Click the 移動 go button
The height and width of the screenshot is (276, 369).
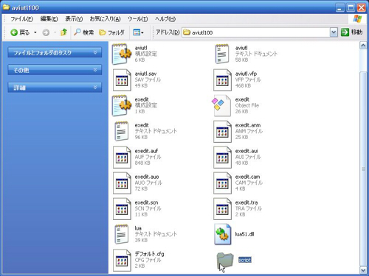click(352, 32)
